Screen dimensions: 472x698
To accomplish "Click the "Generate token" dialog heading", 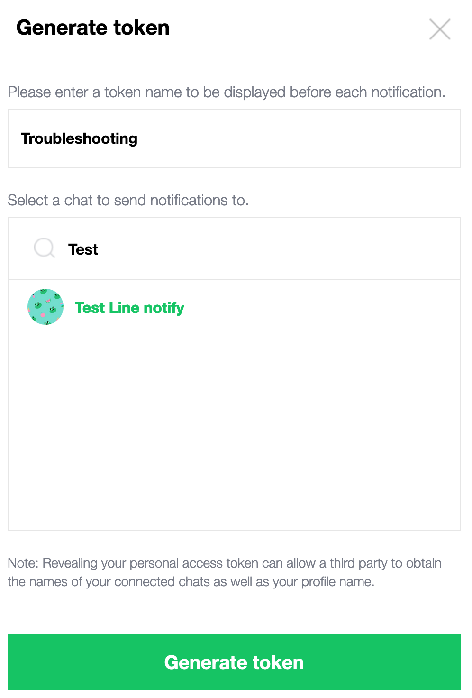I will [x=93, y=28].
